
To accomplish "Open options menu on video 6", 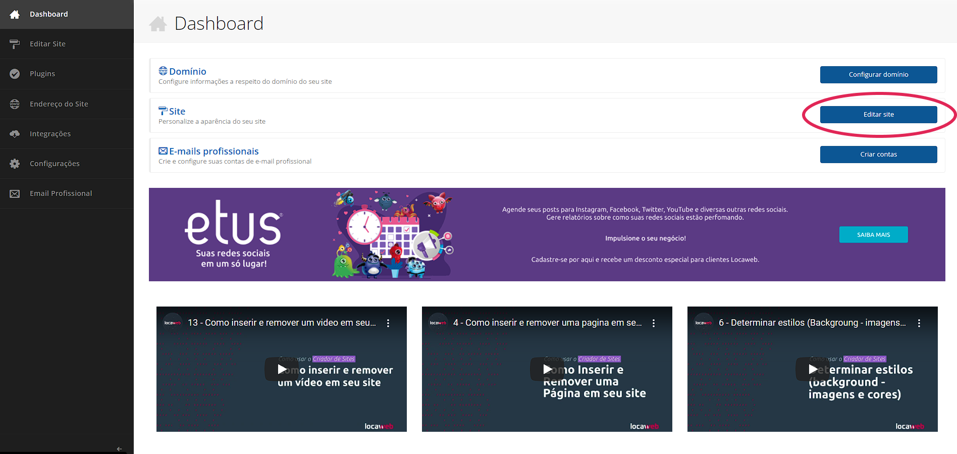I will pyautogui.click(x=919, y=323).
